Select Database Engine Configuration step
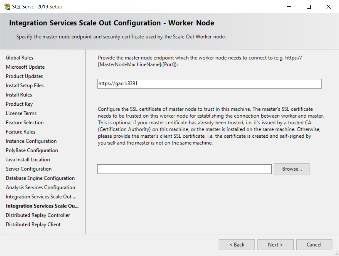Screen dimensions: 339x256 (40, 178)
